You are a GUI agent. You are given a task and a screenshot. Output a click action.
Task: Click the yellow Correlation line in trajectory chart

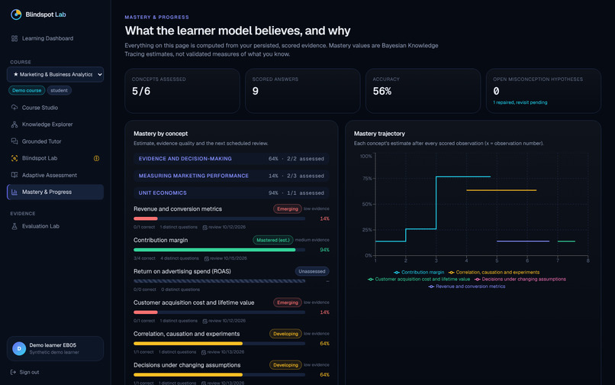pos(501,190)
